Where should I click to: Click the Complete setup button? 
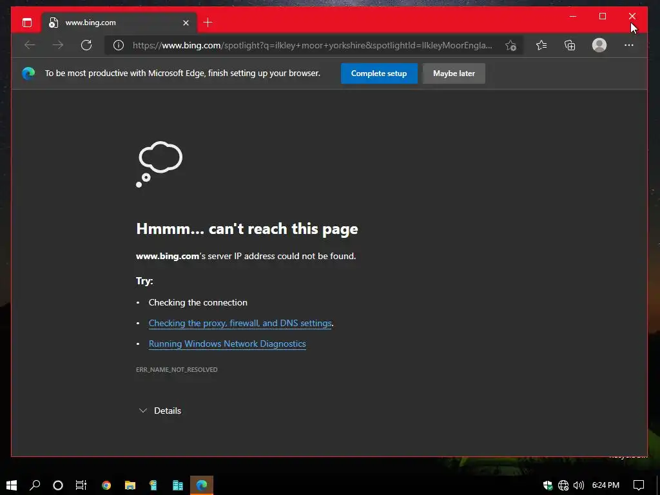pos(379,73)
